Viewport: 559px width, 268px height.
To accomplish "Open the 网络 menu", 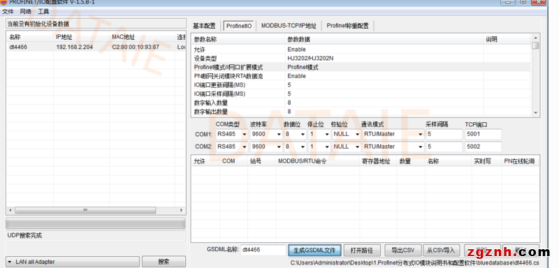I will click(25, 11).
